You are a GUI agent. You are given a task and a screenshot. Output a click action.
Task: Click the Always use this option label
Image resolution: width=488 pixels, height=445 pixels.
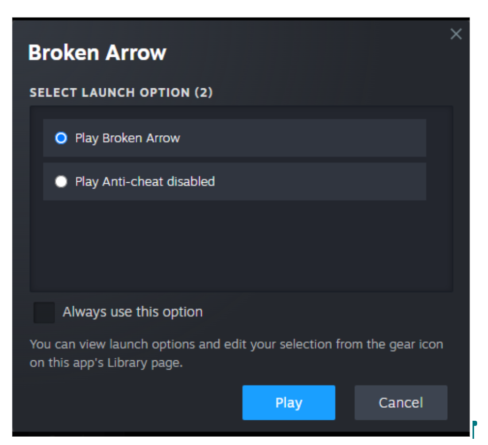point(133,312)
